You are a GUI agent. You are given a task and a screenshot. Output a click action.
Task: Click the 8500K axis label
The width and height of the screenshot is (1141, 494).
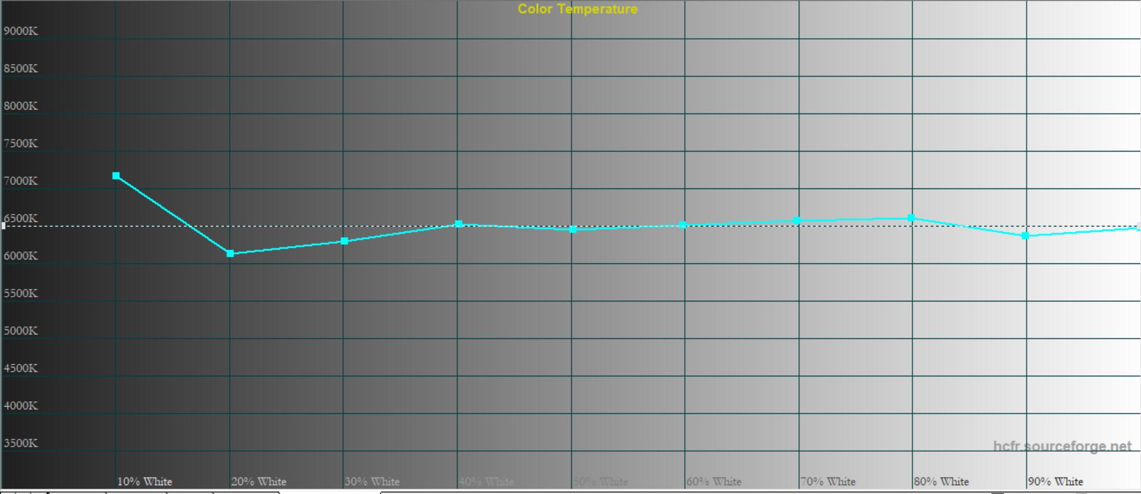(x=21, y=68)
